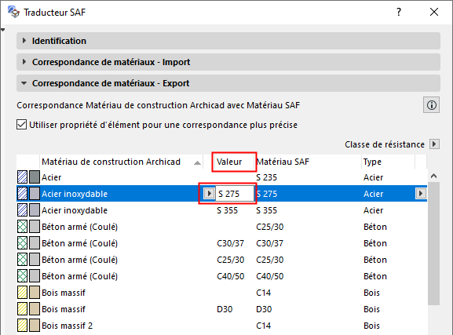
Task: Click the vertical scrollbar thumb of the list
Action: 433,243
